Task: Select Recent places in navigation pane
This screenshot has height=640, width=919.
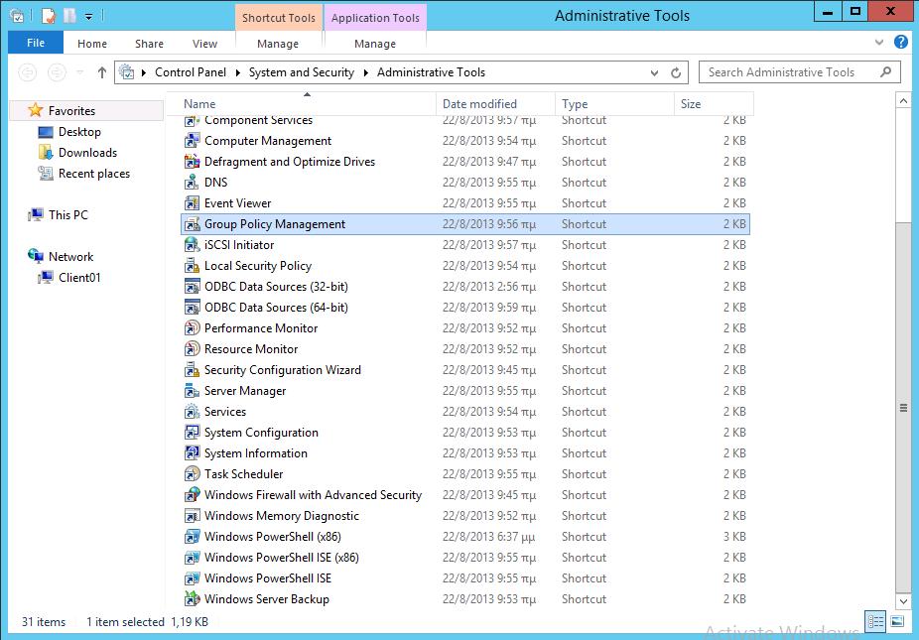Action: pos(94,174)
